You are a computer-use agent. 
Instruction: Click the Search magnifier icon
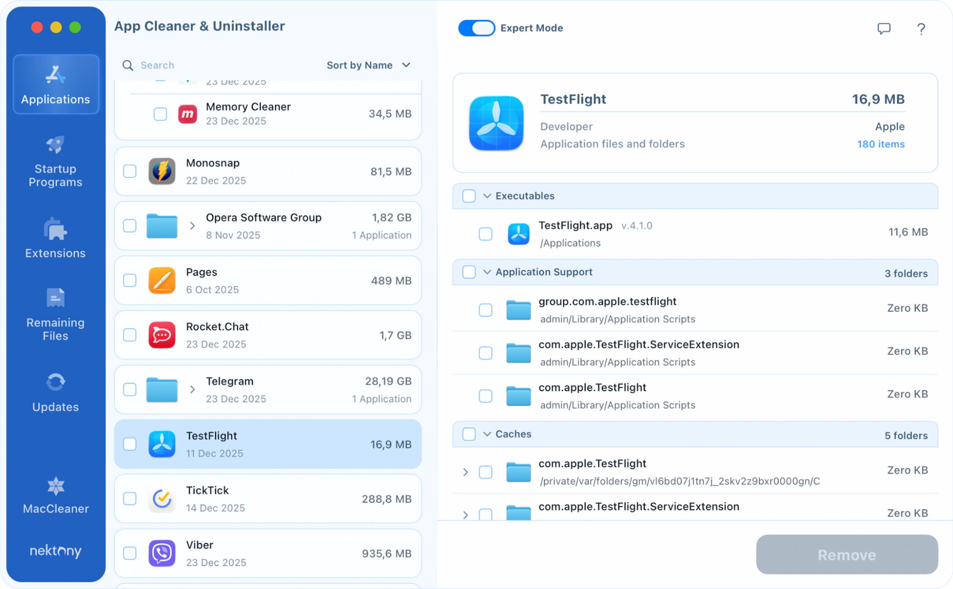(127, 65)
